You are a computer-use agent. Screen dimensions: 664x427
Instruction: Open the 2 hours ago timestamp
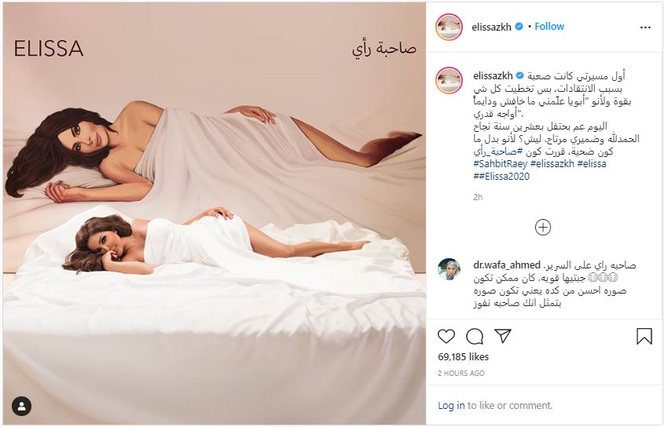[x=461, y=374]
